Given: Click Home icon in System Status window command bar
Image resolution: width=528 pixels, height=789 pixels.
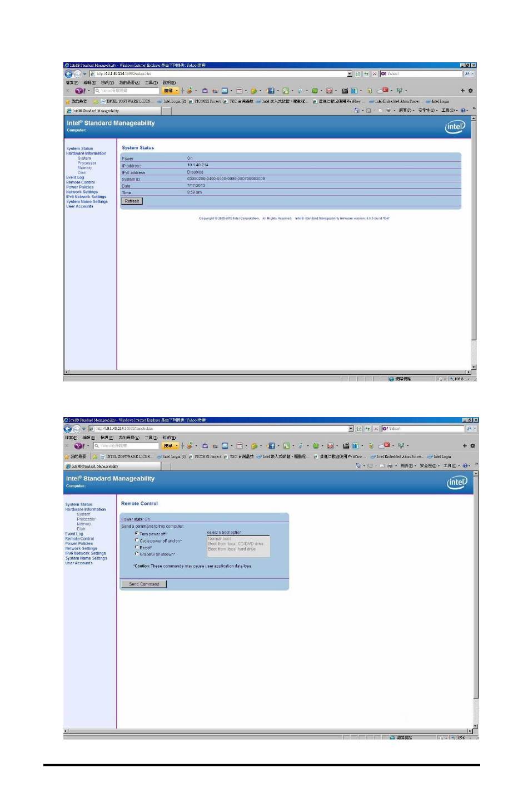Looking at the screenshot, I should (357, 111).
